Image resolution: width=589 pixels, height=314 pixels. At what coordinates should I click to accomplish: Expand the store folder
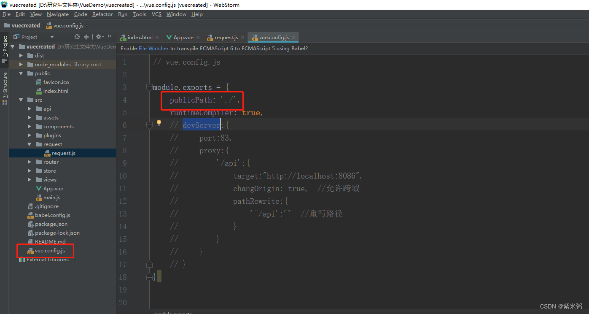[30, 171]
